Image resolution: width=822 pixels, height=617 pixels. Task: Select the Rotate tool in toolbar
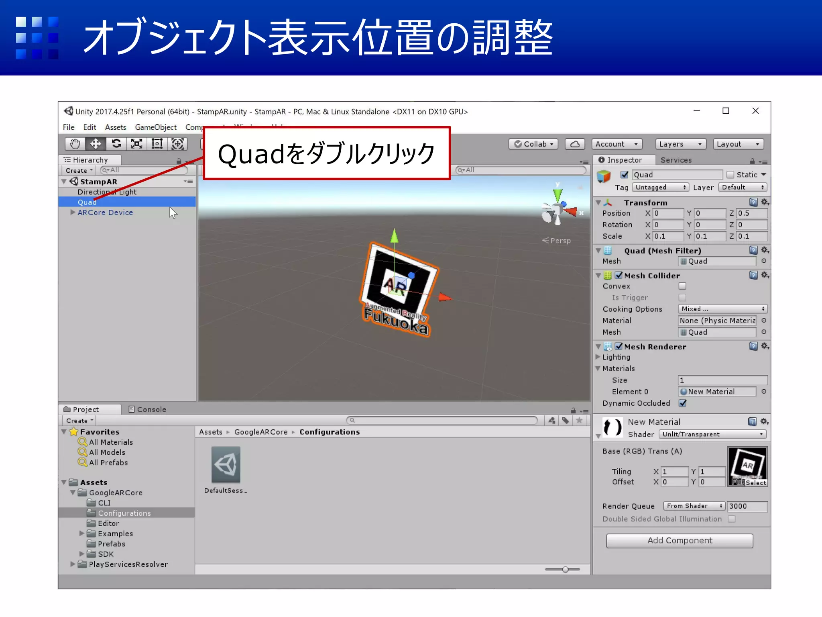pos(116,144)
